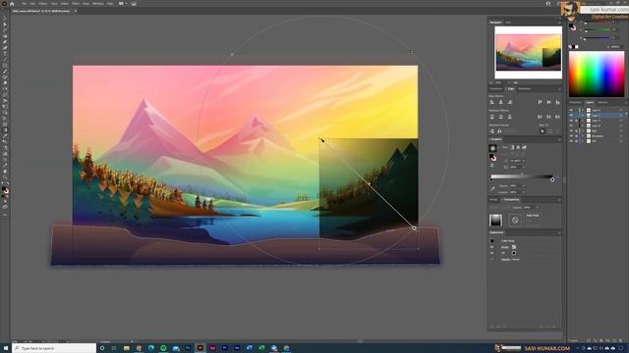Screen dimensions: 629x353
Task: Select the Rectangle tool
Action: pos(5,66)
